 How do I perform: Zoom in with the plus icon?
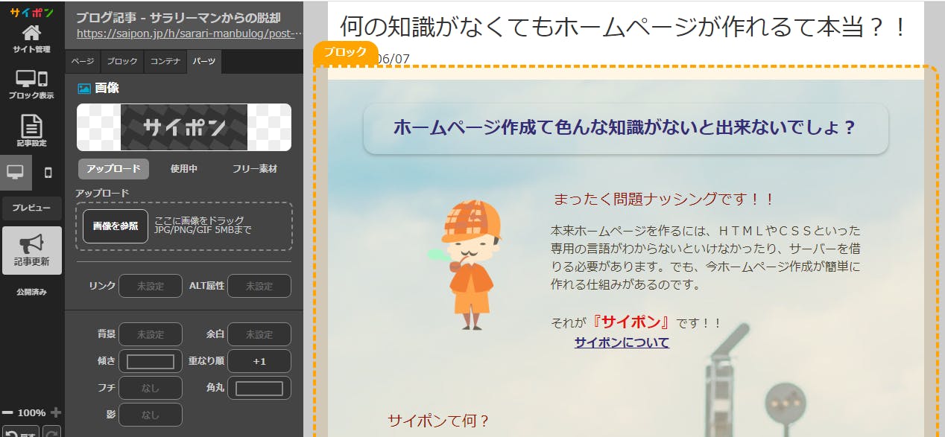pos(56,412)
